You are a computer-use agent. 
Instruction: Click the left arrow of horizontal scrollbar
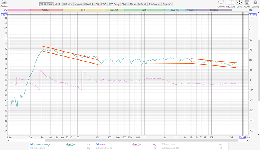tap(8, 141)
